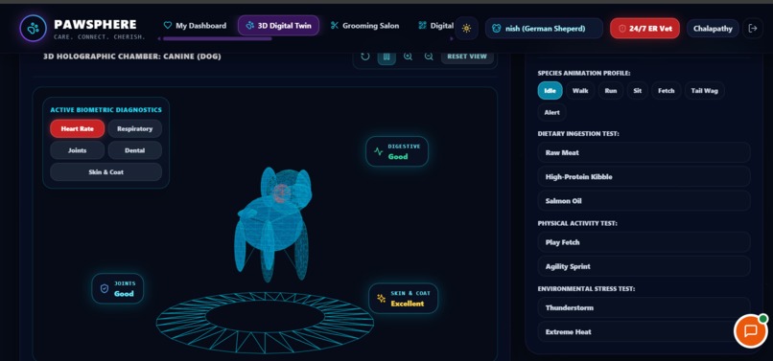Select the Alert animation profile
Screen dimensions: 773x361
551,112
